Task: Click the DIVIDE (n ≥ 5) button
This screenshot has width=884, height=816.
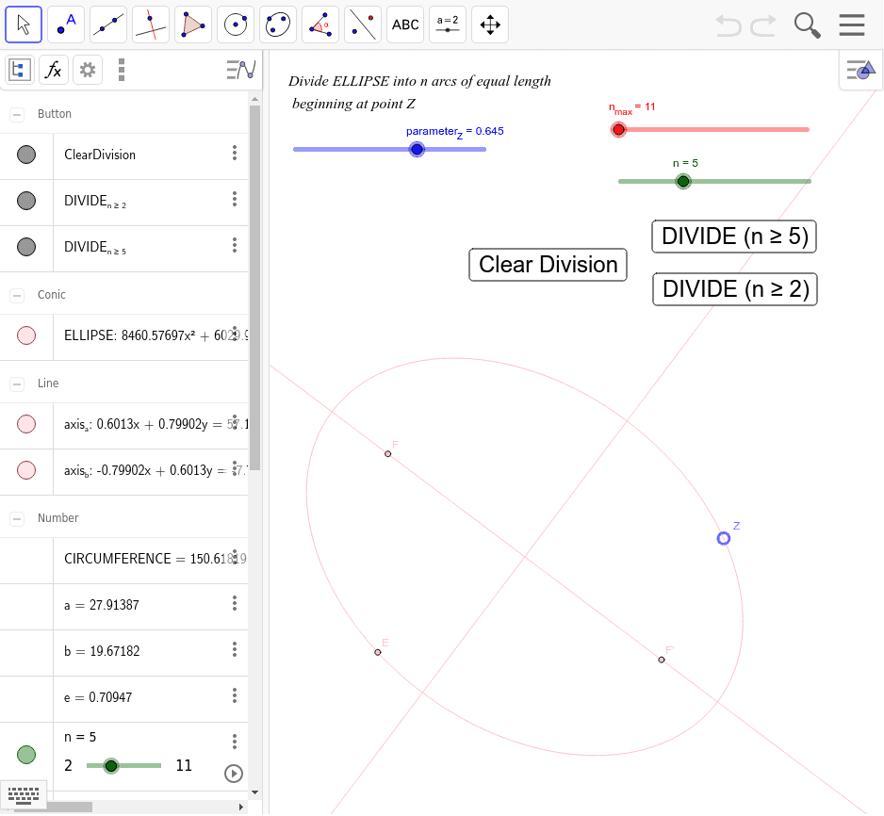Action: coord(734,237)
